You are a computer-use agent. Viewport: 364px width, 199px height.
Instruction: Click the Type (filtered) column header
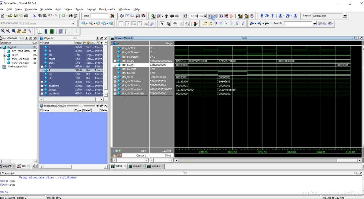click(87, 110)
